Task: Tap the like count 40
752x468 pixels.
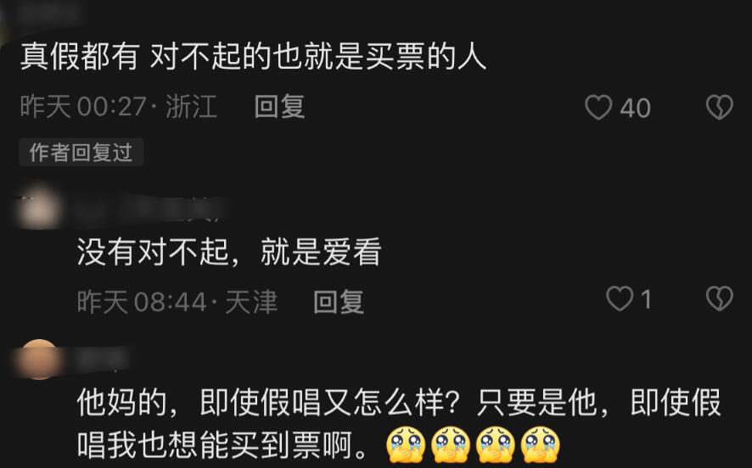Action: click(x=635, y=108)
